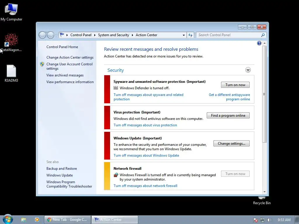Select System and Security in the breadcrumb

pyautogui.click(x=114, y=35)
